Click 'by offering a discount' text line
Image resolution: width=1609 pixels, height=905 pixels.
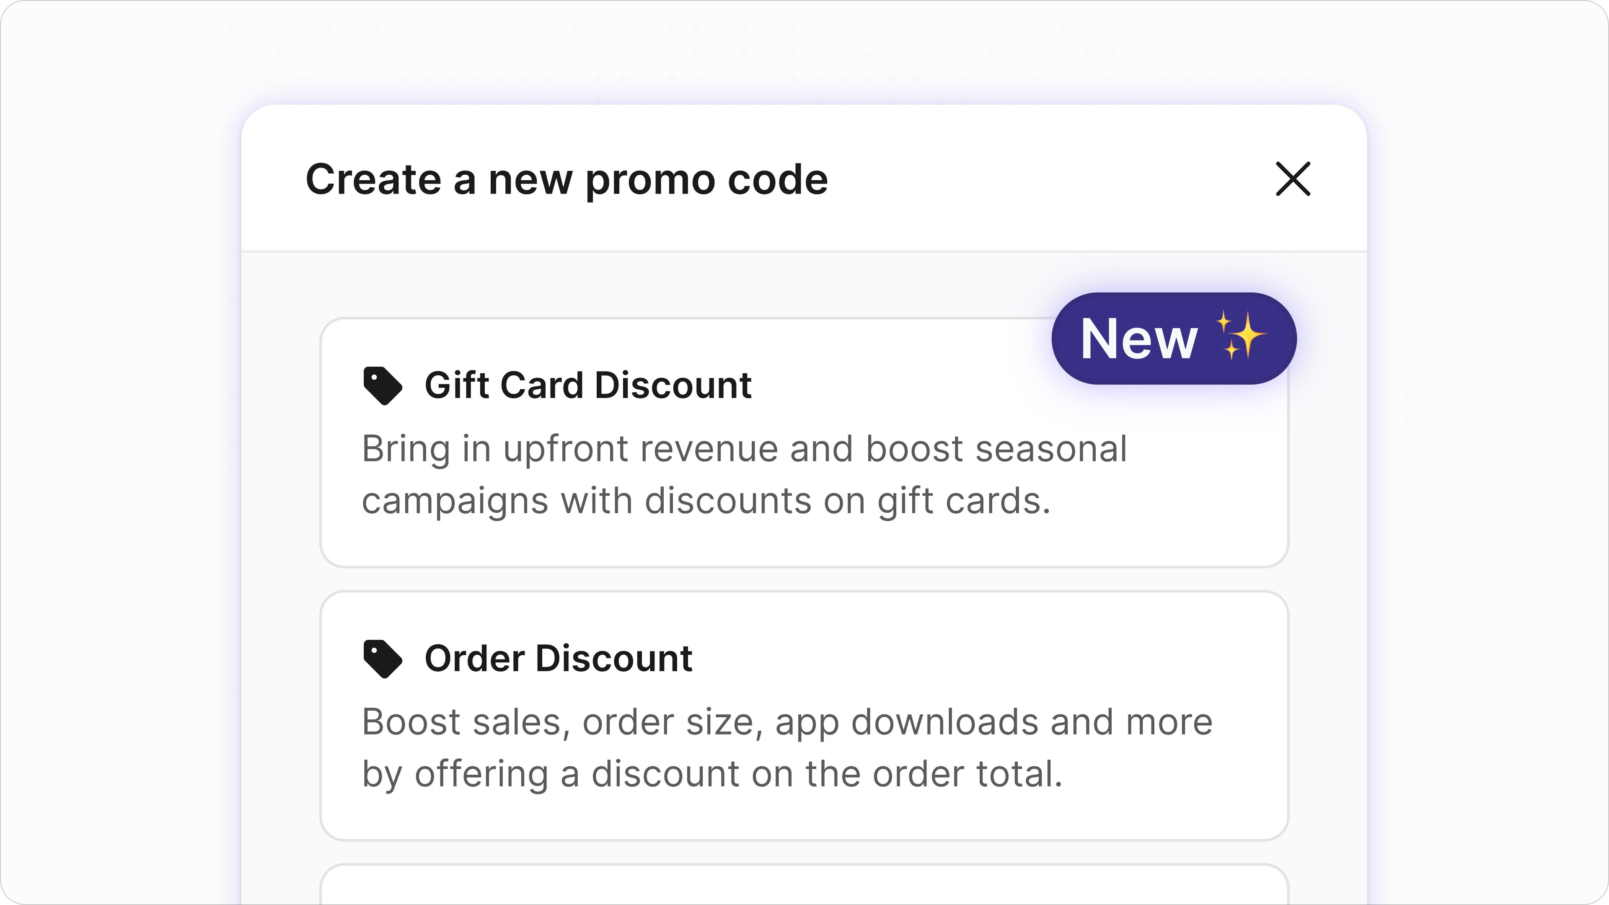pyautogui.click(x=712, y=774)
